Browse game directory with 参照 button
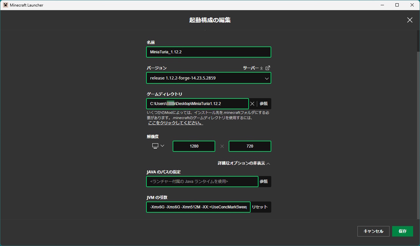This screenshot has height=246, width=420. pos(264,104)
